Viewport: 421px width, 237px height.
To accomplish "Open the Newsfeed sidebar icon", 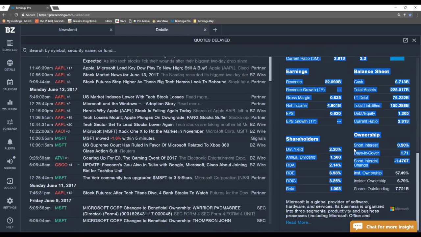I will 10,43.
